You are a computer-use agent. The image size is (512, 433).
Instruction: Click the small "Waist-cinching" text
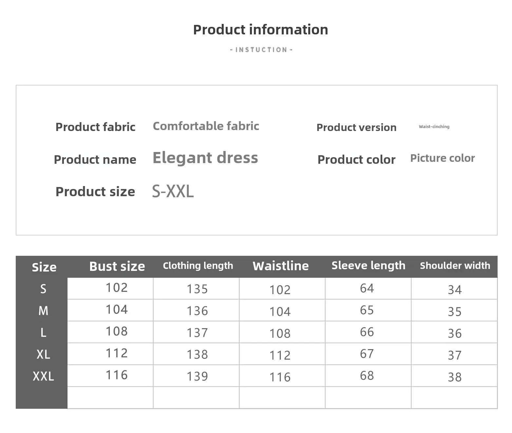coord(434,127)
